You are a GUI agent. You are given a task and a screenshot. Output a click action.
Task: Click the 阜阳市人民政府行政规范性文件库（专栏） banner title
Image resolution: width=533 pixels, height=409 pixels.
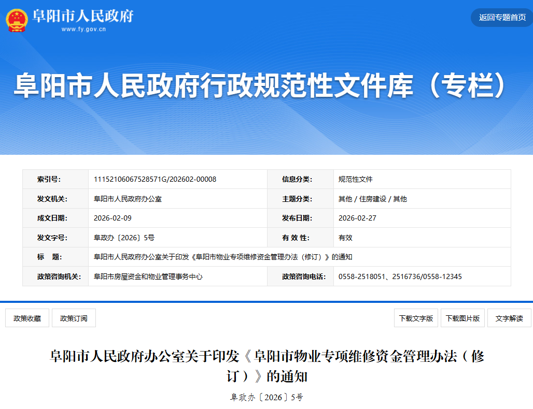coord(261,85)
